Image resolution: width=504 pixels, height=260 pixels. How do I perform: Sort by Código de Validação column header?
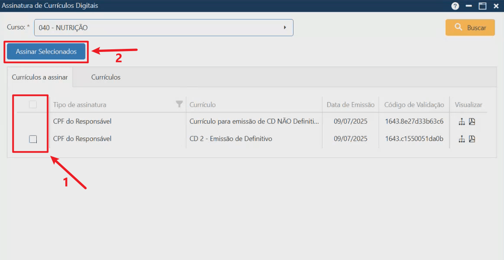[414, 105]
